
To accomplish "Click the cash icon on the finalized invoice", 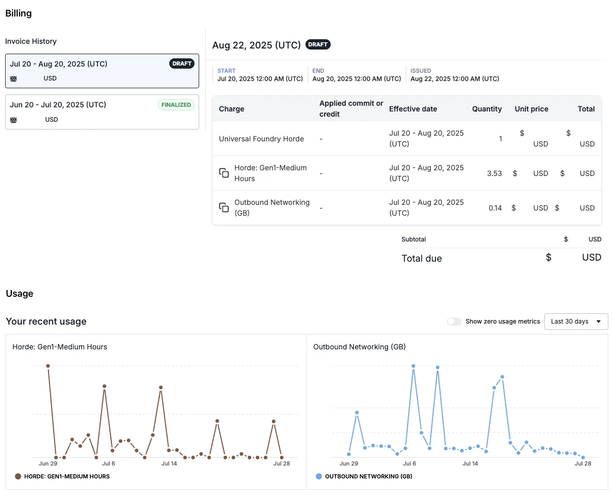I will [13, 120].
